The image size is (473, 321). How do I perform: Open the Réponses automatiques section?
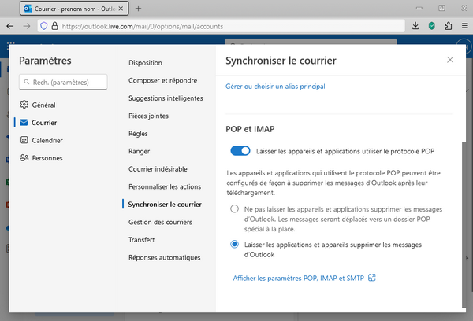164,257
